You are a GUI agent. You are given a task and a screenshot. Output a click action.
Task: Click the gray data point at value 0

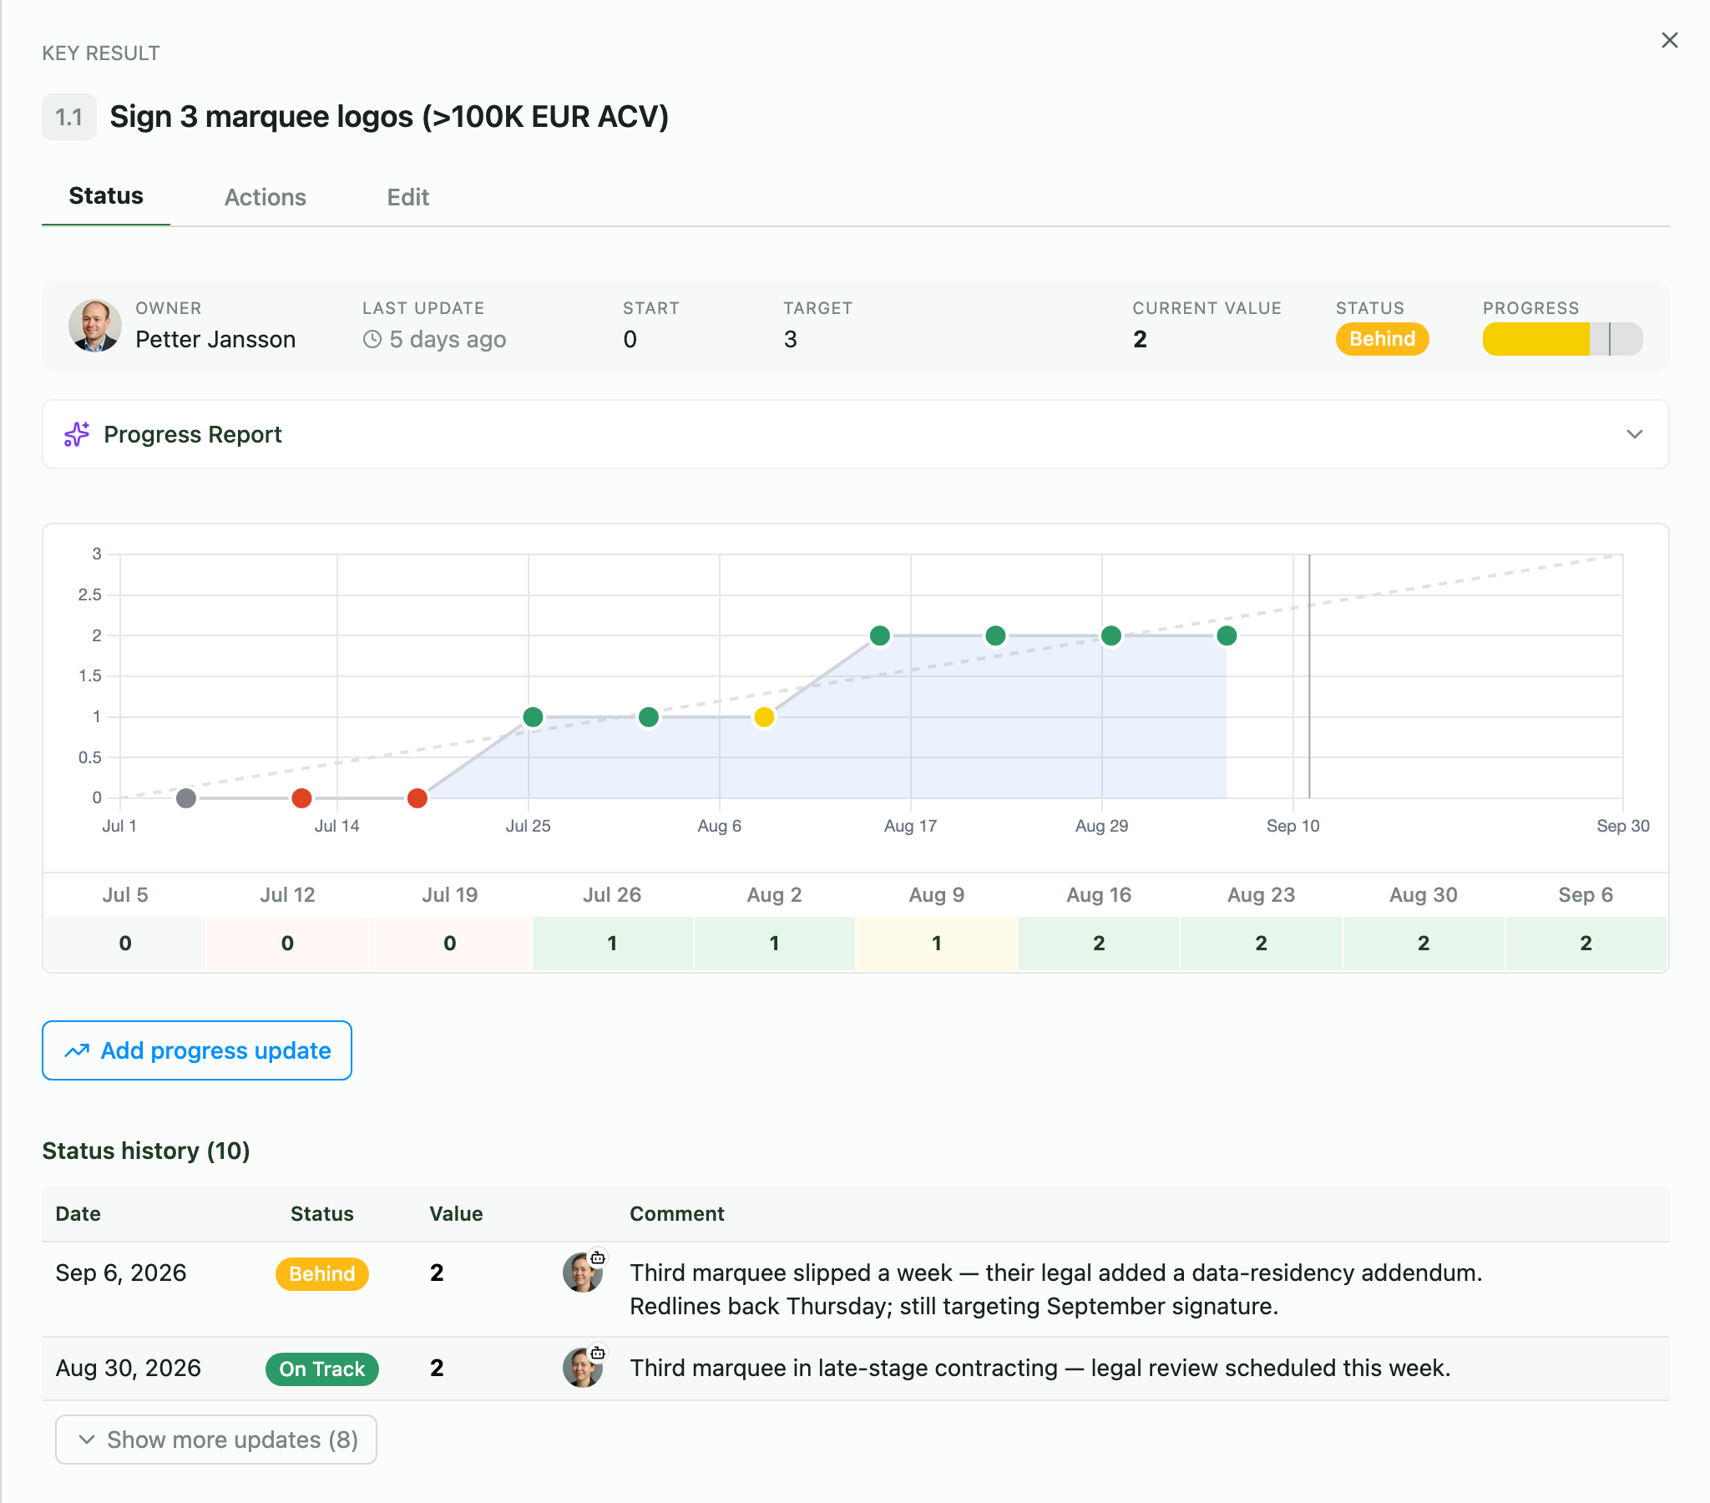pyautogui.click(x=186, y=798)
